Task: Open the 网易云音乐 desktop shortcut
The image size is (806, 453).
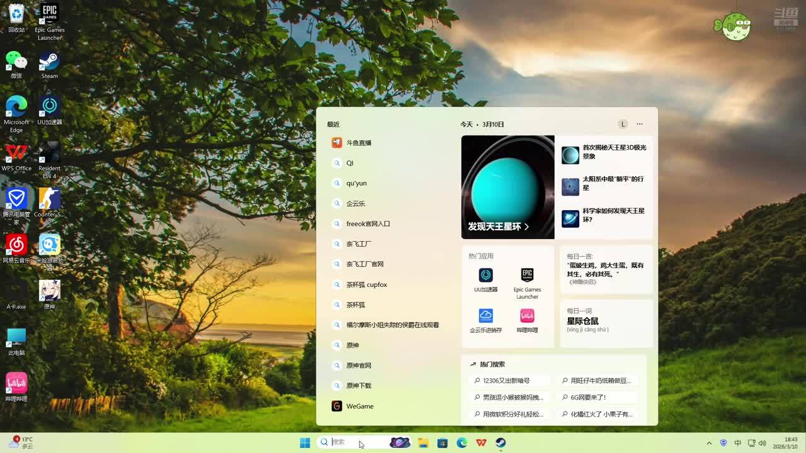Action: [16, 248]
